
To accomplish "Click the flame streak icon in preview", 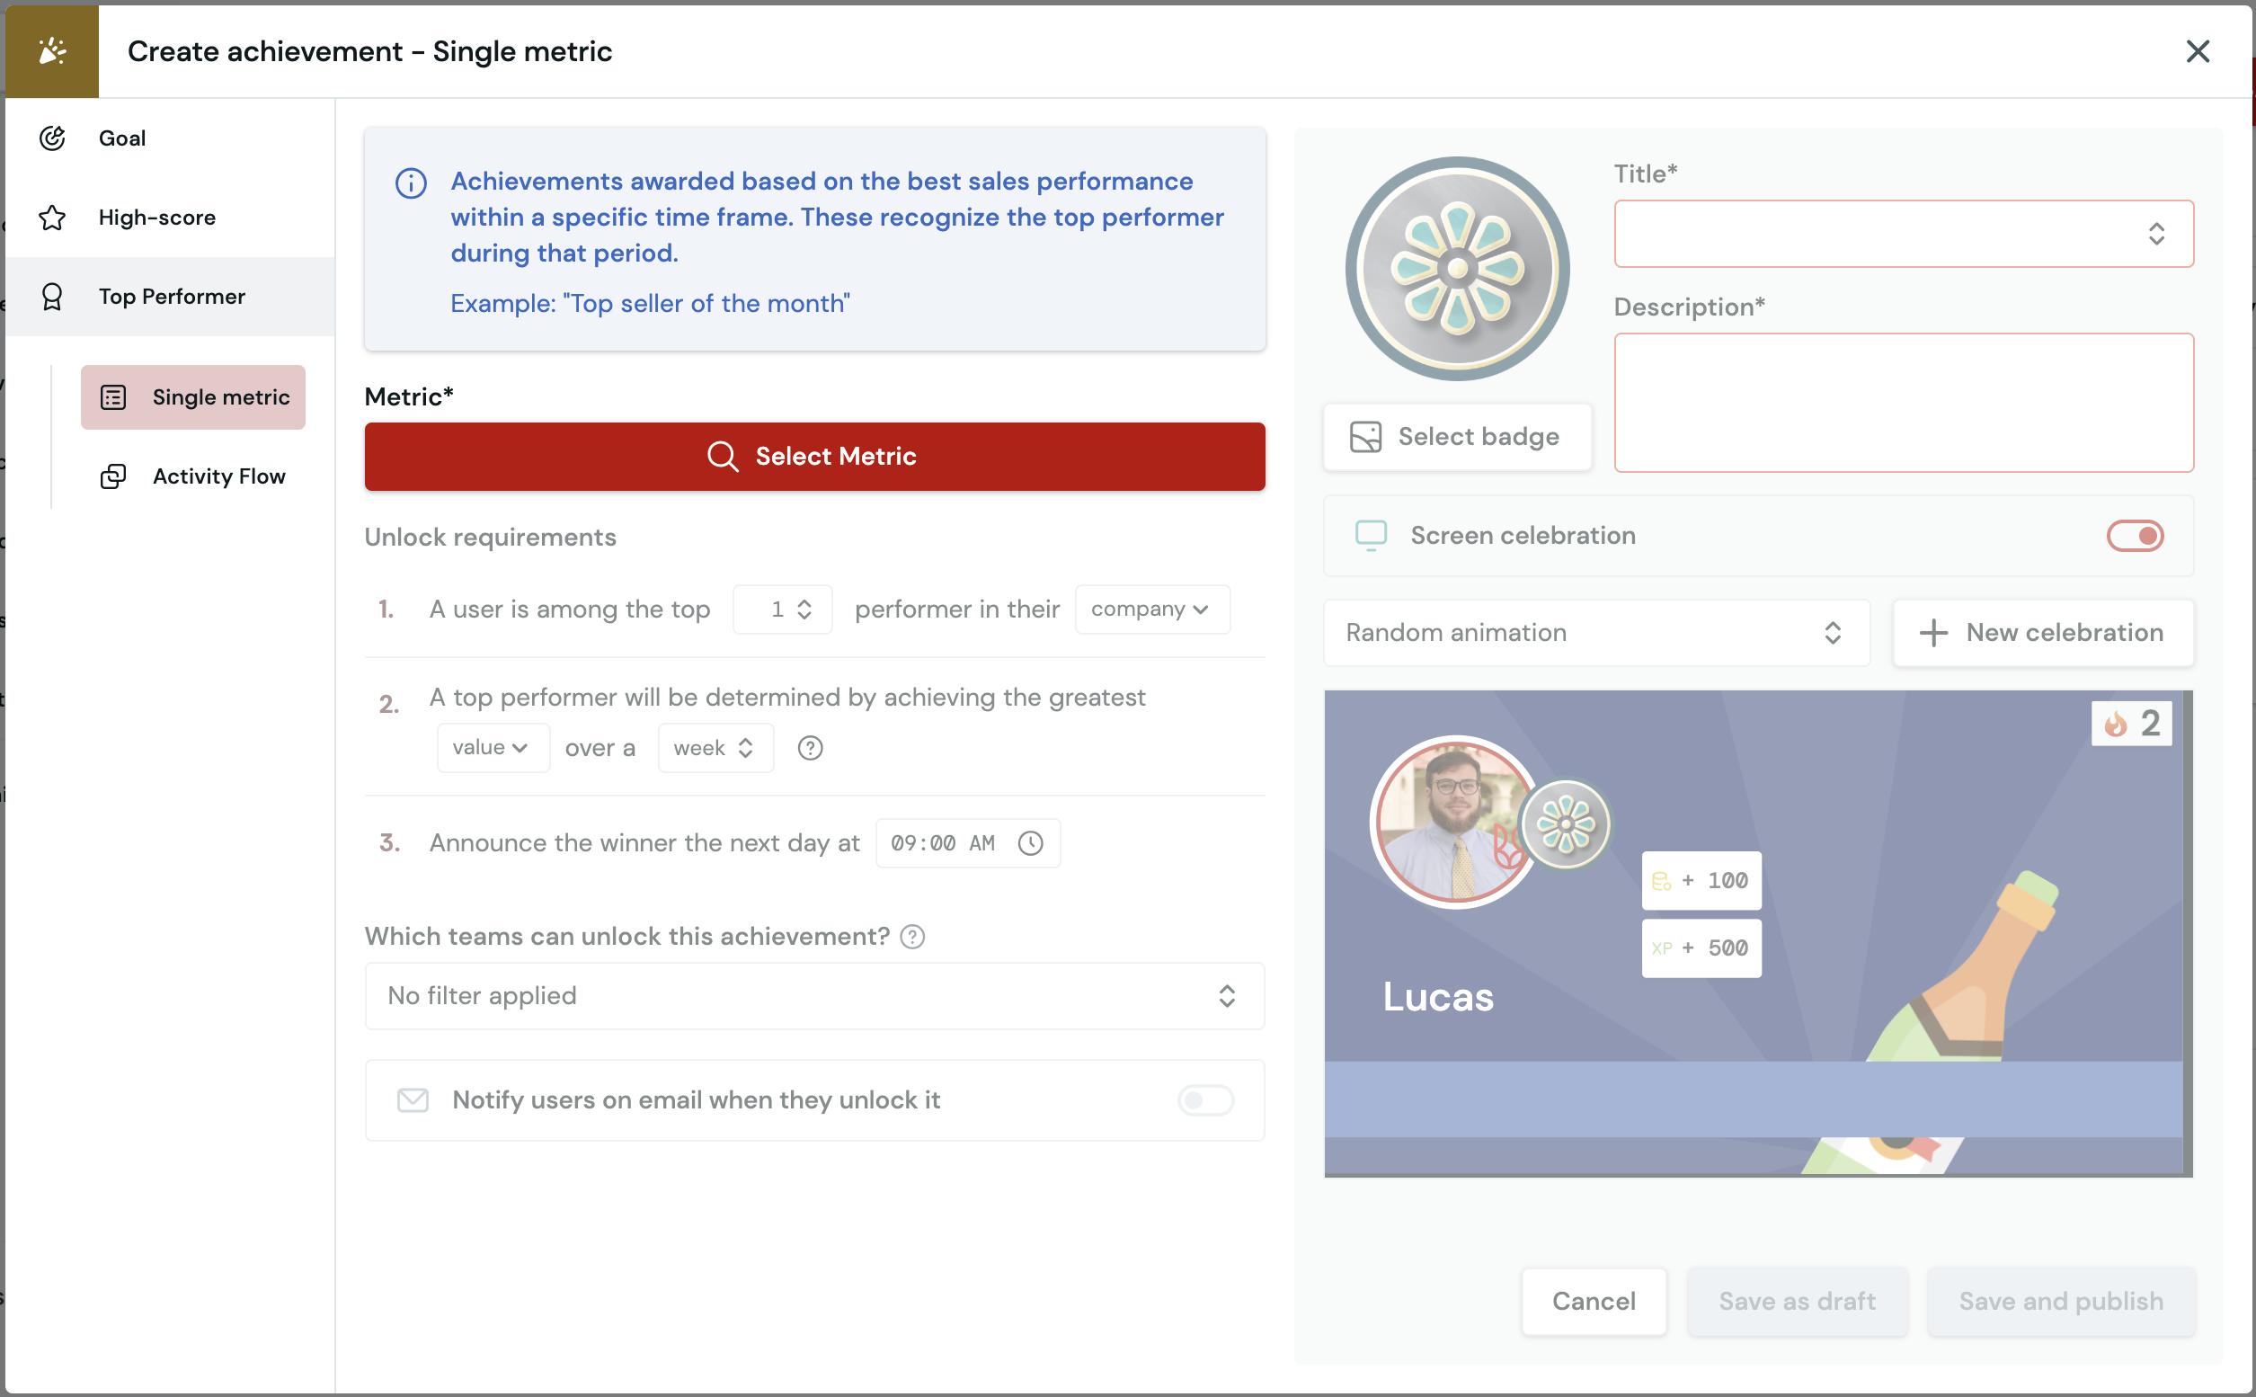I will (x=2115, y=724).
